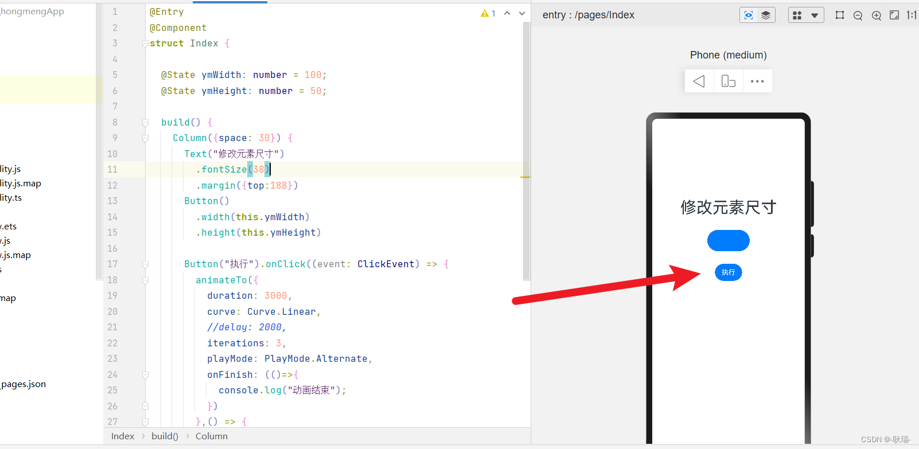
Task: Click the margin top value 188
Action: 279,186
